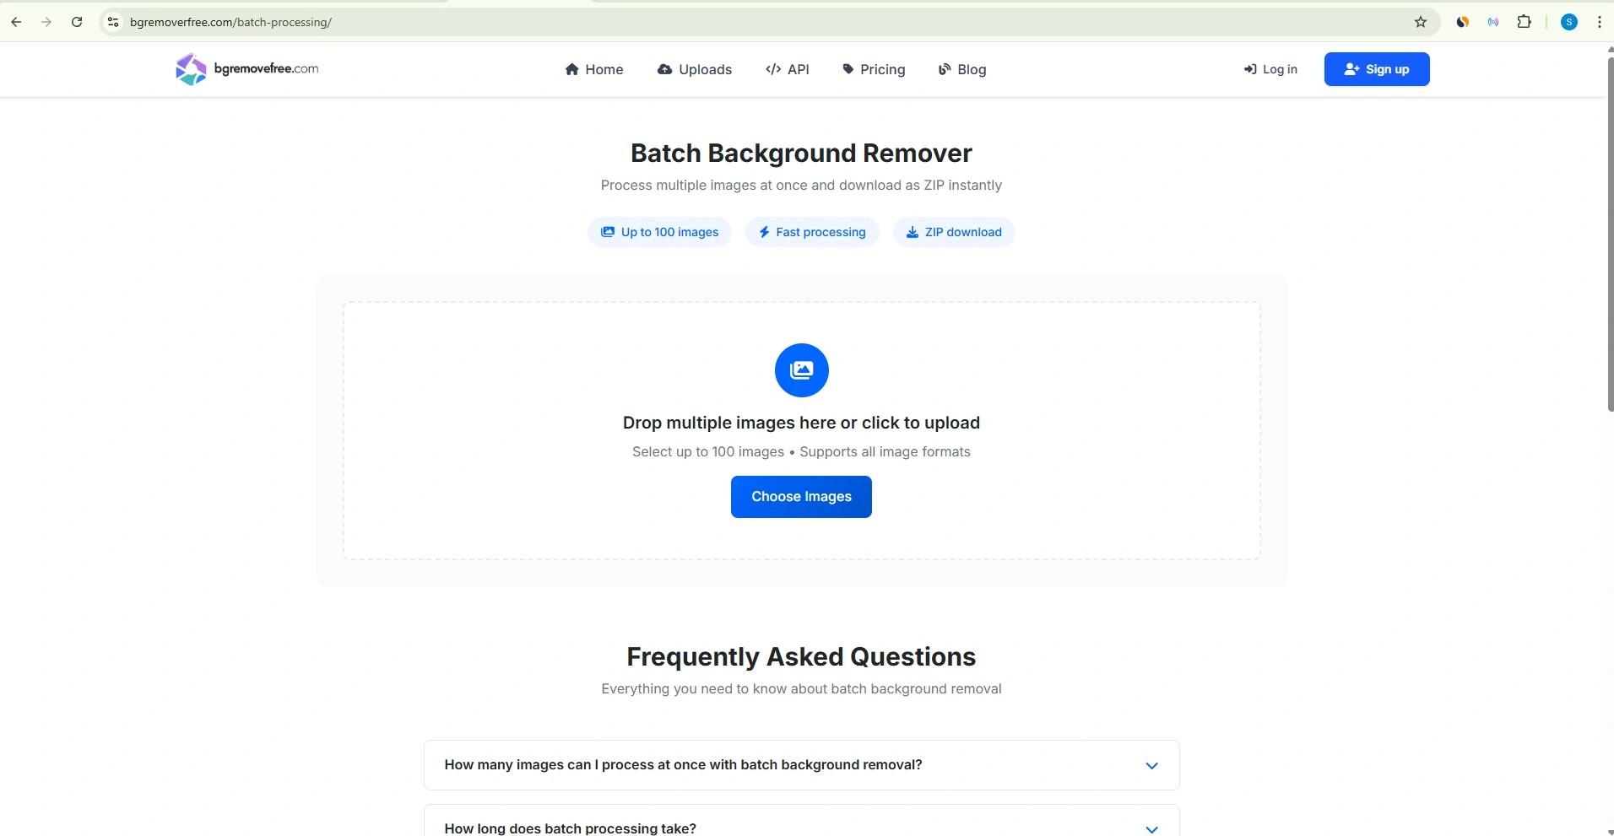This screenshot has height=836, width=1614.
Task: Click the browser back arrow
Action: [16, 22]
